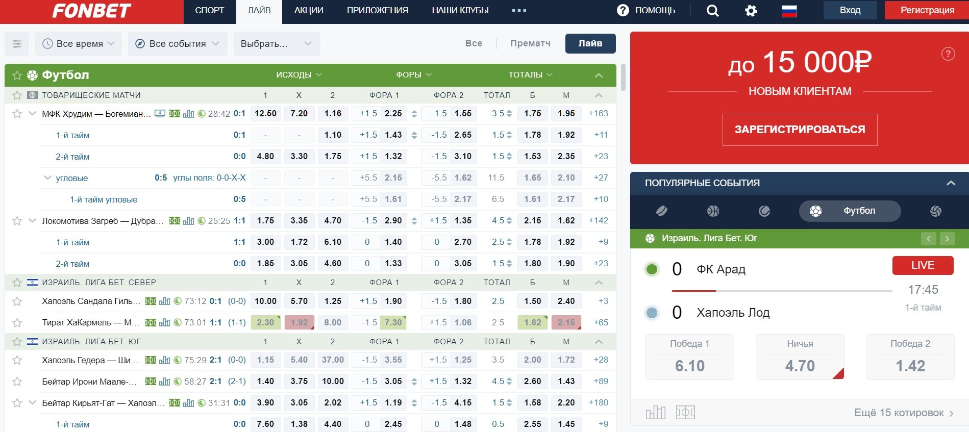Open the Ещё 15 котировок link
The width and height of the screenshot is (969, 432).
coord(904,413)
